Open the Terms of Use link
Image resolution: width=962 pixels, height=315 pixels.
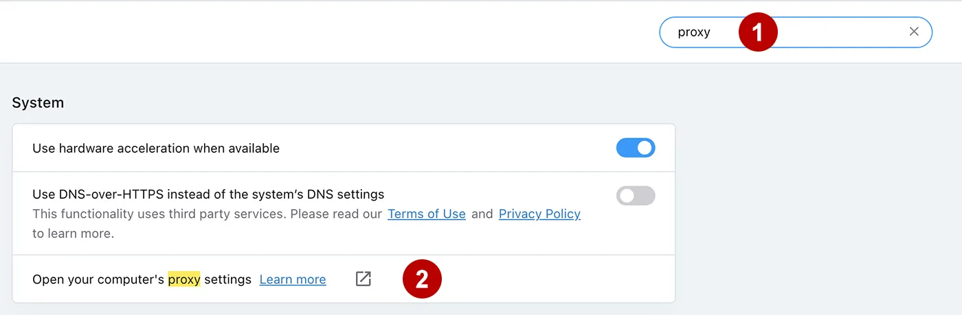point(427,214)
